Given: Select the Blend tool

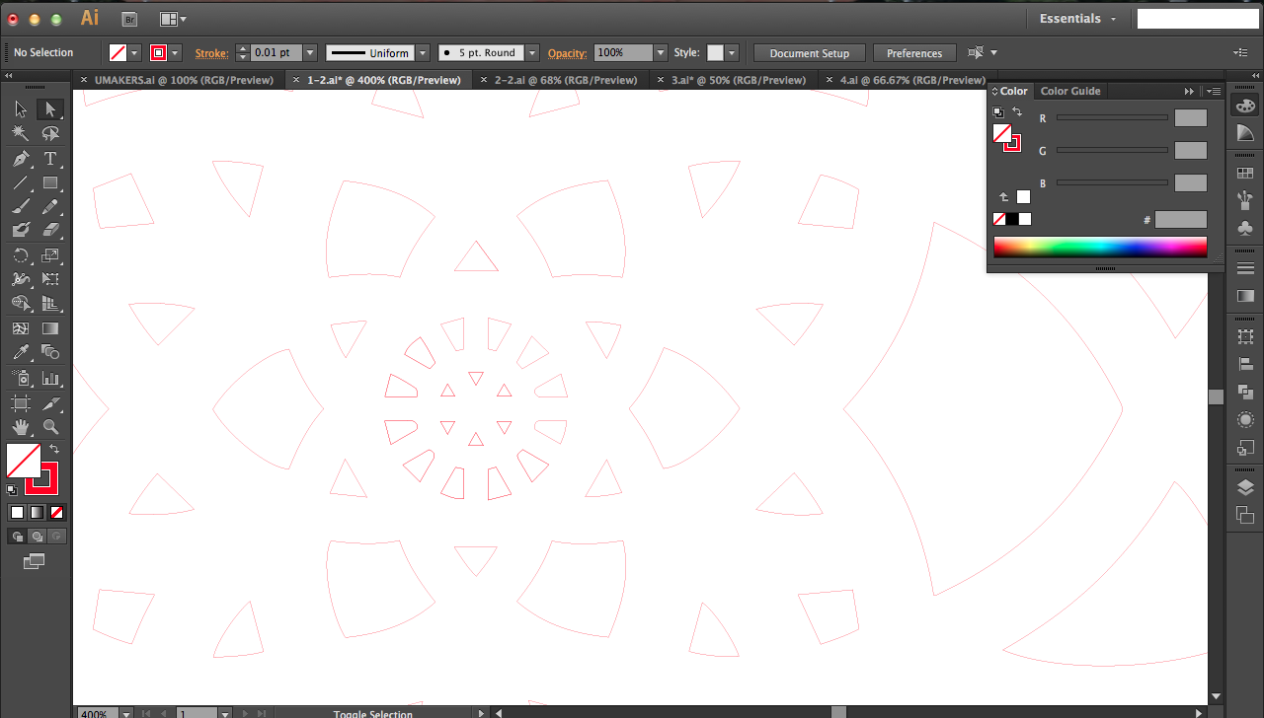Looking at the screenshot, I should (x=49, y=353).
